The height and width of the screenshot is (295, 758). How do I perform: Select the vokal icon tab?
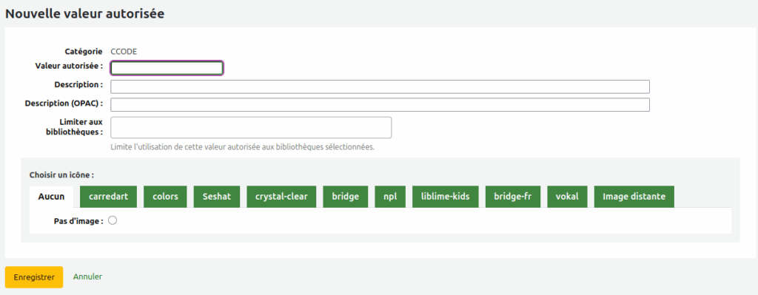567,197
